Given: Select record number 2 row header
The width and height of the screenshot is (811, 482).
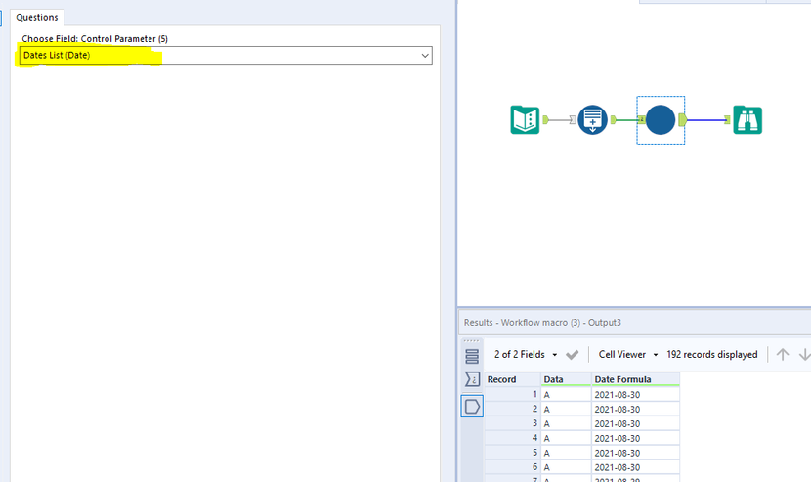Looking at the screenshot, I should pos(513,409).
